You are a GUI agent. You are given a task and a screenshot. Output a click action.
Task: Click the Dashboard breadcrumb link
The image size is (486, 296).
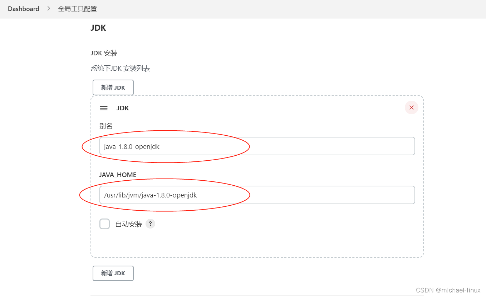pos(24,9)
